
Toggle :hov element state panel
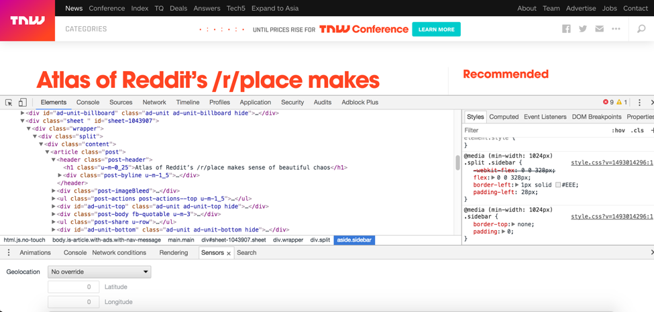[618, 131]
